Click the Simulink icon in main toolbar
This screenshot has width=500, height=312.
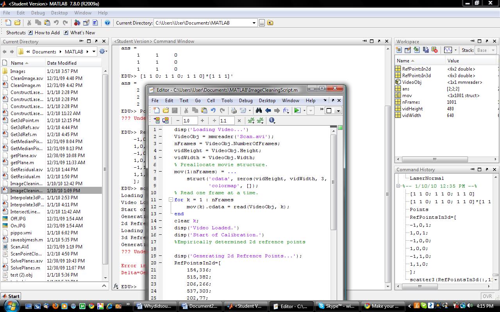click(77, 23)
